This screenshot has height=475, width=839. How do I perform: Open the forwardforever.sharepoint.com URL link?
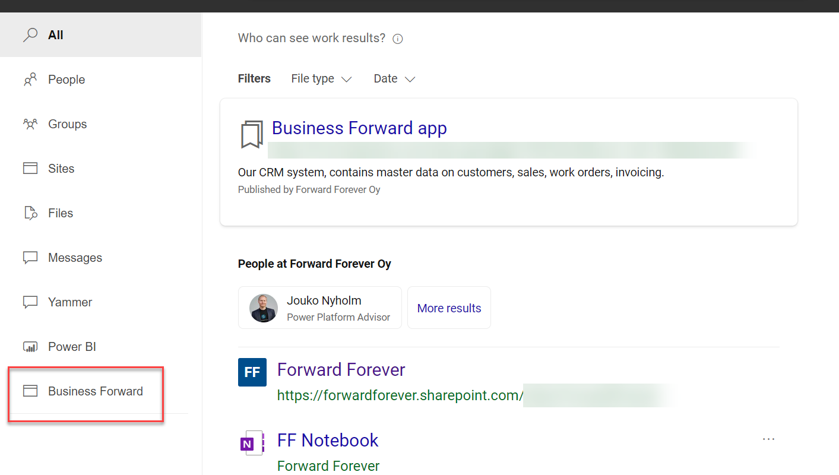[x=400, y=395]
